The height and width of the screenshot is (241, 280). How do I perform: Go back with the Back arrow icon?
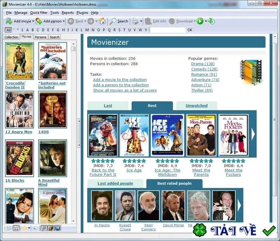pos(71,21)
